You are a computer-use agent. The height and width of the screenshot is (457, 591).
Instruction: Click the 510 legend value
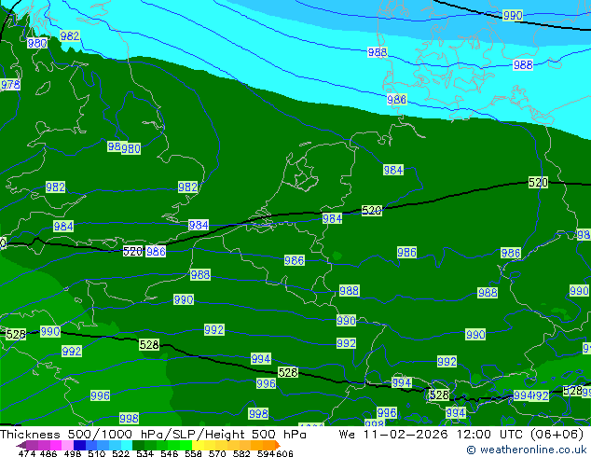coord(97,453)
